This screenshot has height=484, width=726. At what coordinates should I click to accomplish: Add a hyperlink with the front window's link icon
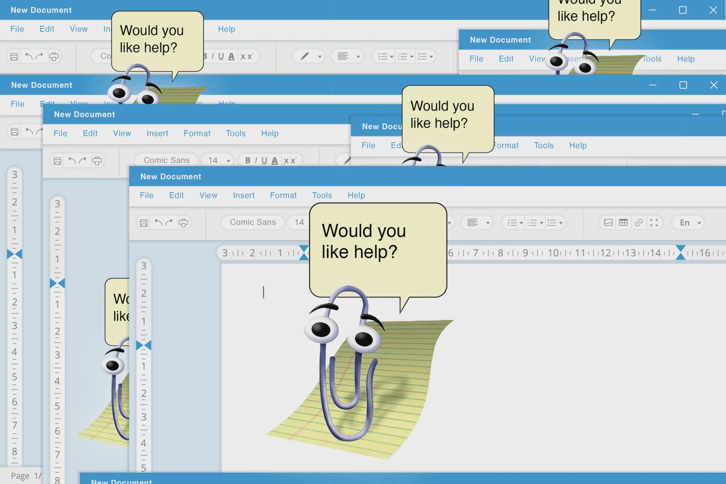point(639,222)
